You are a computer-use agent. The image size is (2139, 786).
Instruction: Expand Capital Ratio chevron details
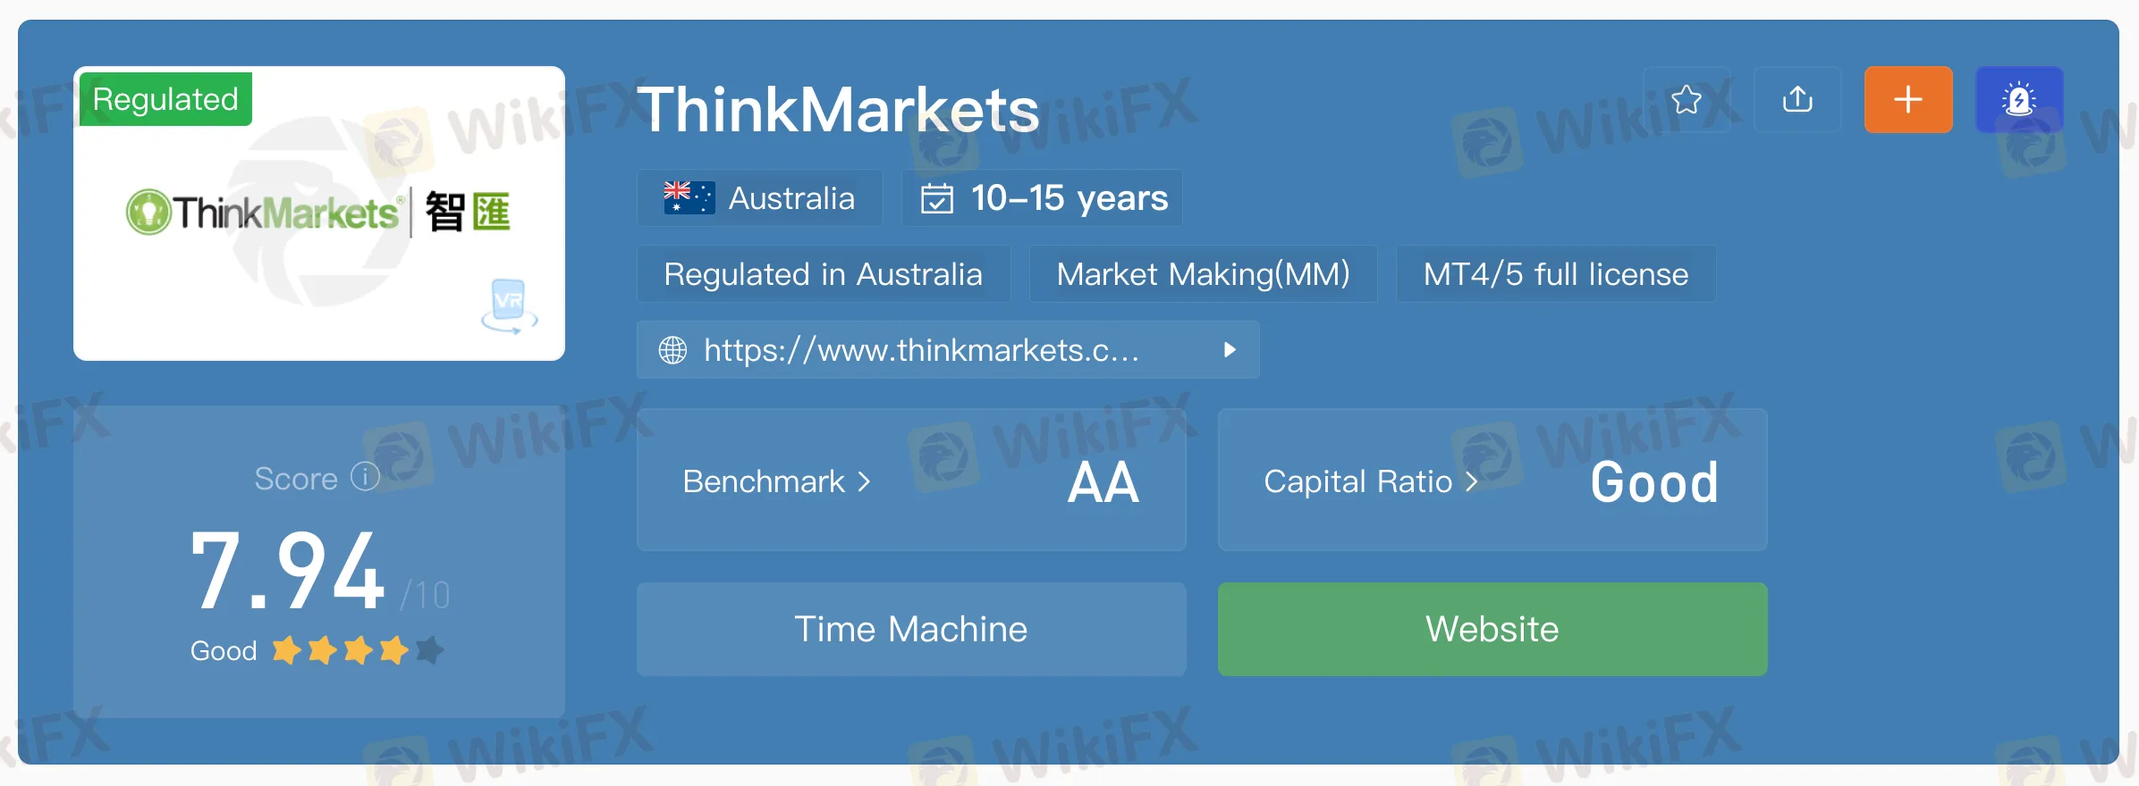click(x=1471, y=482)
